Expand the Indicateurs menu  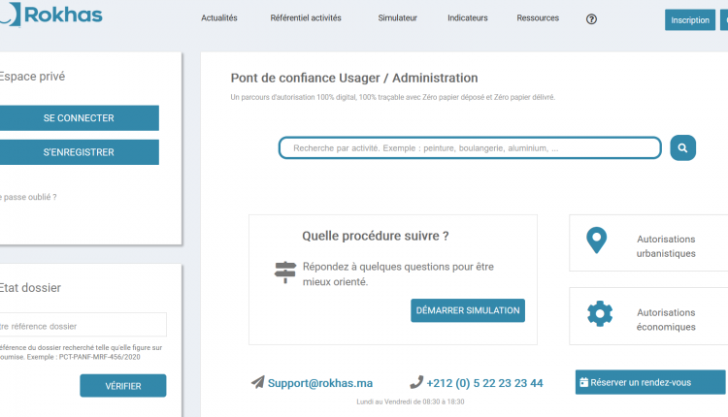click(468, 18)
